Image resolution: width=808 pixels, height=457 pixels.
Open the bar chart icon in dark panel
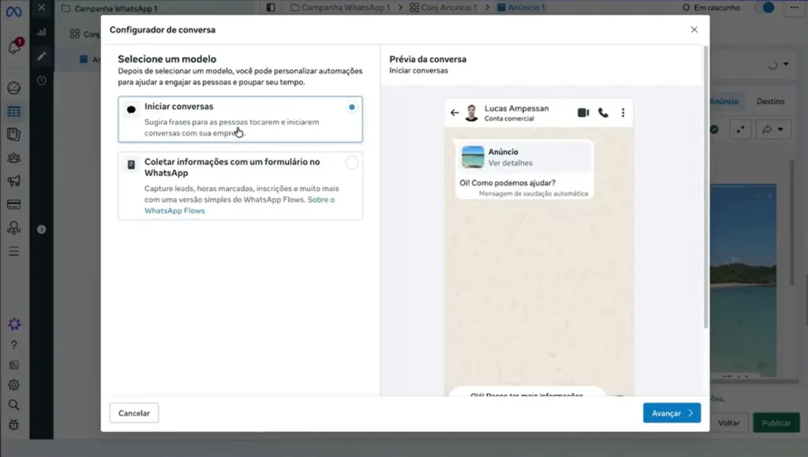(x=42, y=32)
